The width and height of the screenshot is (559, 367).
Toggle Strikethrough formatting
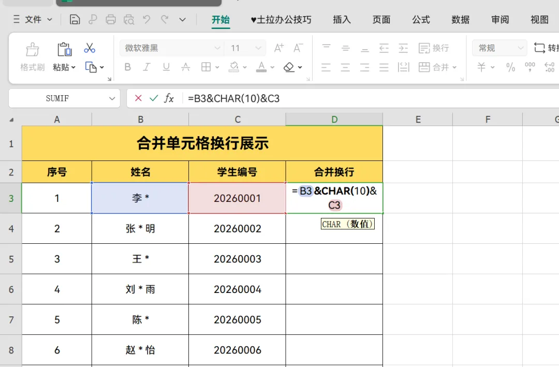pos(186,67)
